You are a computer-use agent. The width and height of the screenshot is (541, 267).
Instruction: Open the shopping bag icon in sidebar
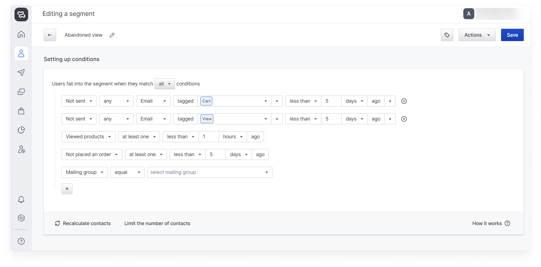click(21, 111)
